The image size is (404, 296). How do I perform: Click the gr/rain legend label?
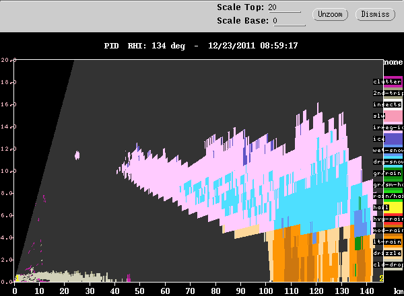(x=387, y=173)
